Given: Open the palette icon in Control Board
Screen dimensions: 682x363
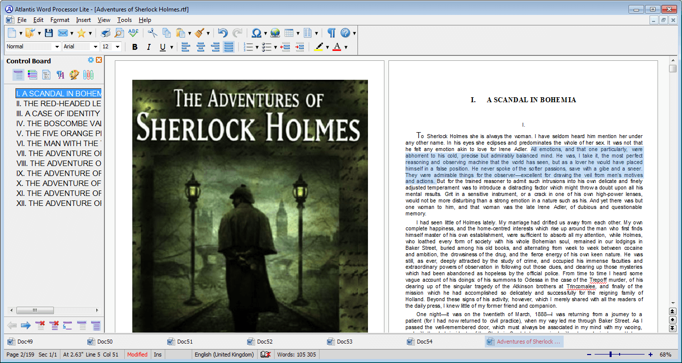Looking at the screenshot, I should pos(74,75).
